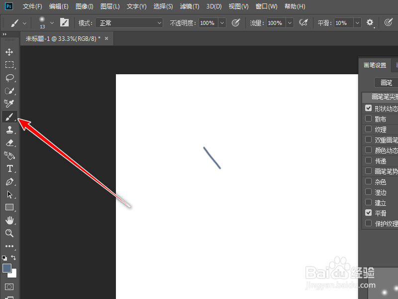Enable 杂色 checkbox

pos(368,181)
